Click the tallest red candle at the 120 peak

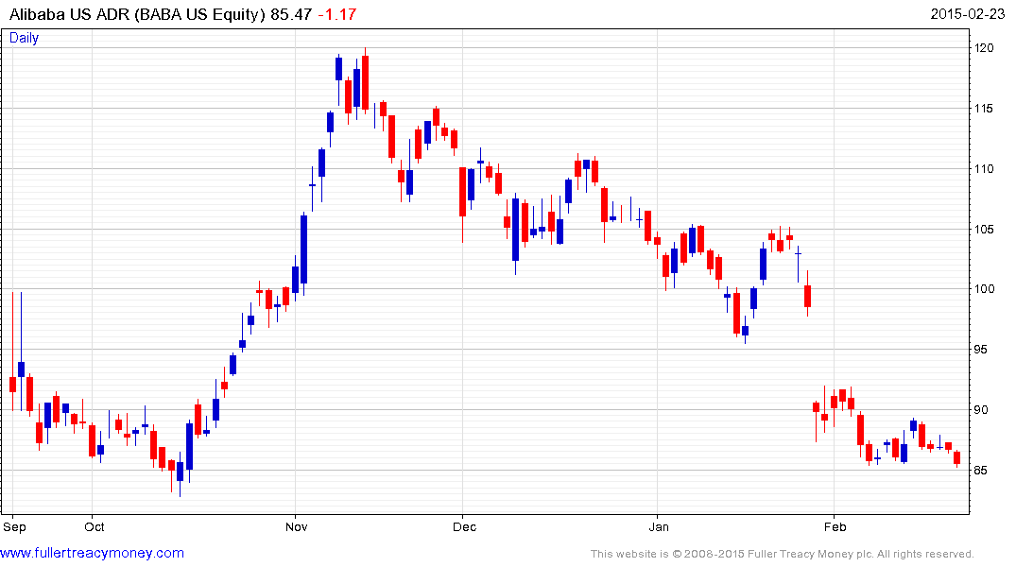pyautogui.click(x=366, y=82)
